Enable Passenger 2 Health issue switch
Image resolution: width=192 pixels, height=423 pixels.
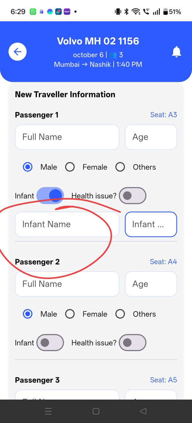pyautogui.click(x=132, y=343)
